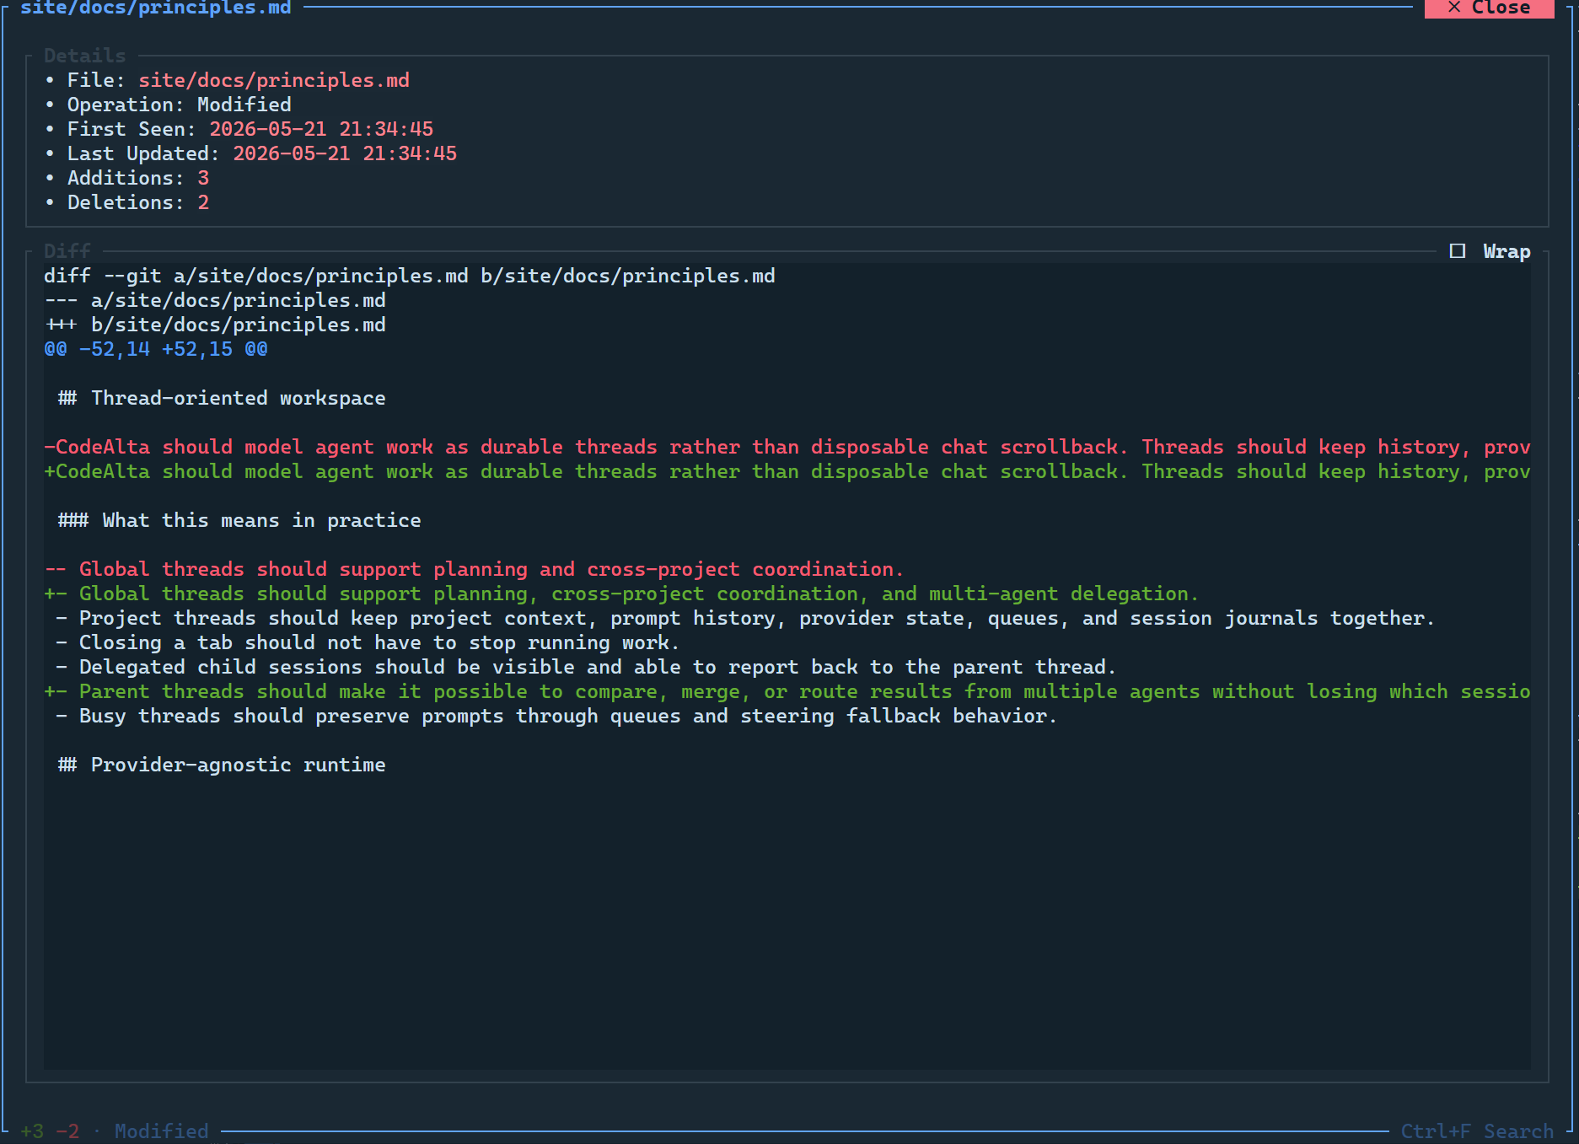Click the '--- a/site/docs/principles.md' line
The height and width of the screenshot is (1144, 1579).
point(215,300)
